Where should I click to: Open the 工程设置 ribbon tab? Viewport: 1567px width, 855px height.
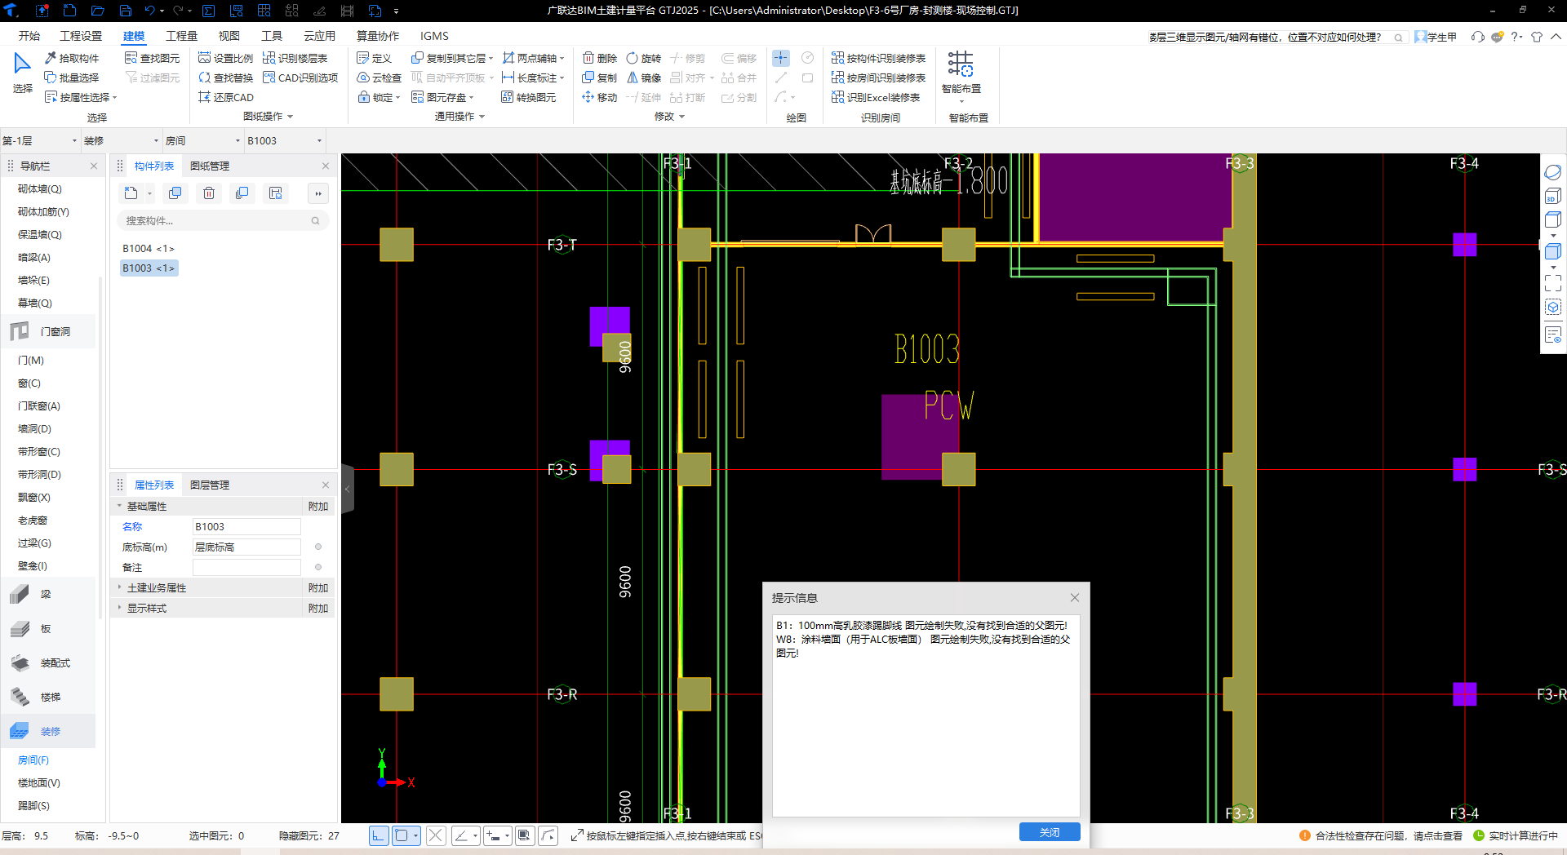point(81,36)
